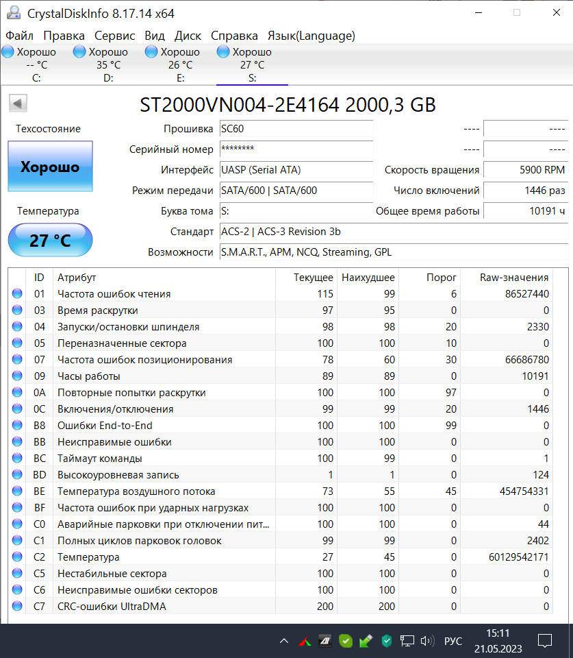
Task: Click status icon for Часы работы
Action: tap(17, 376)
